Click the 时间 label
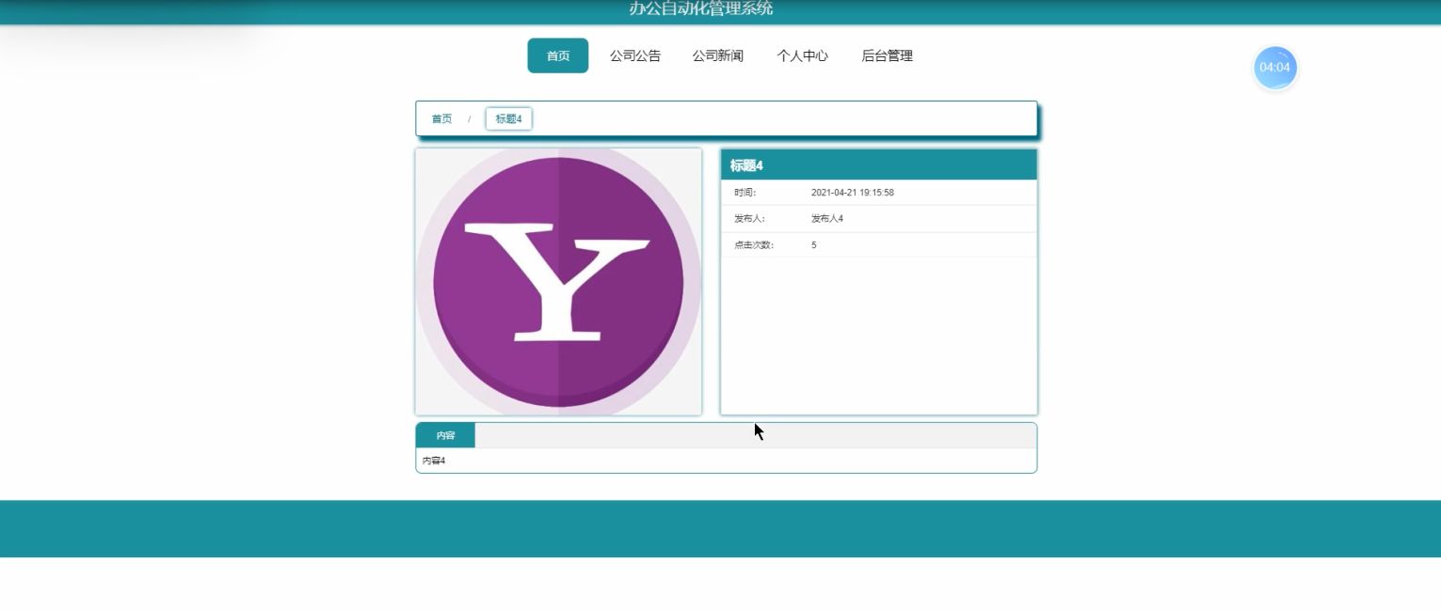1441x610 pixels. point(745,193)
